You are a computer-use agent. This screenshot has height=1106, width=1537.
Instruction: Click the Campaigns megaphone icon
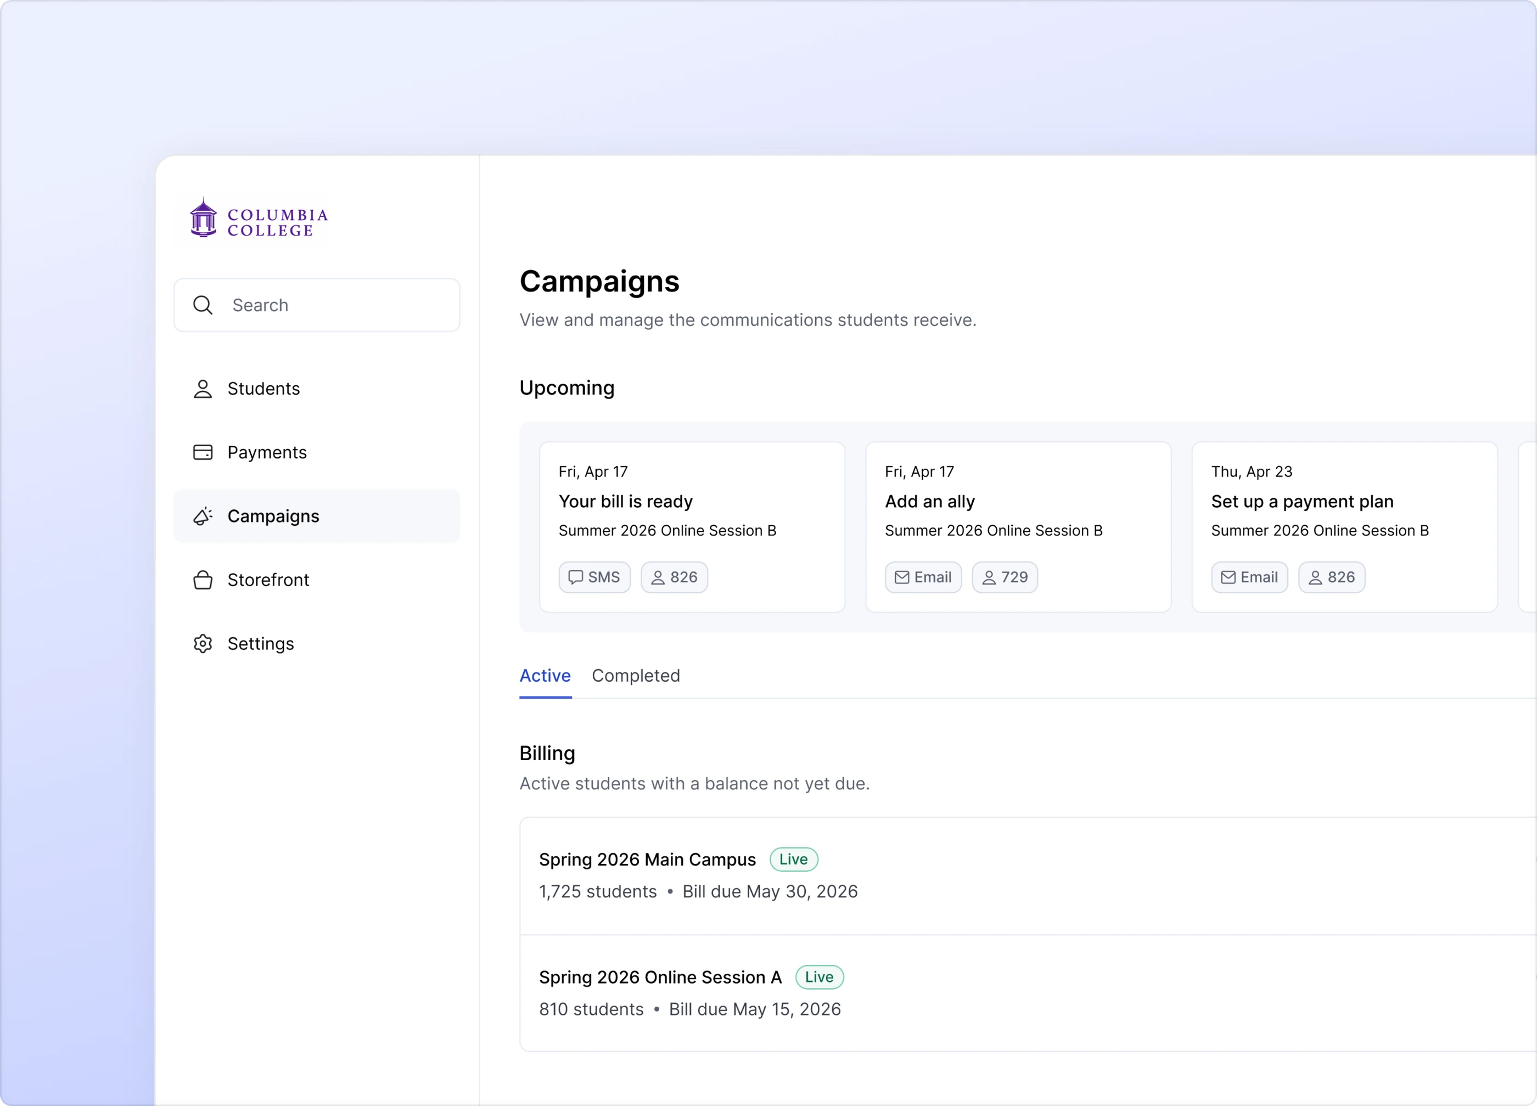(x=203, y=516)
